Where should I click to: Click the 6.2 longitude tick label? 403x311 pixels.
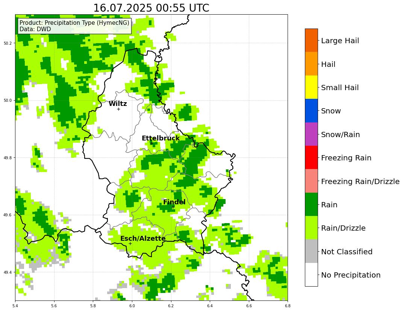coord(171,306)
